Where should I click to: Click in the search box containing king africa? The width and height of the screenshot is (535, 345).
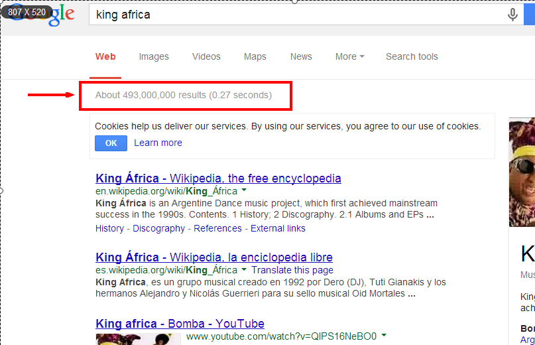click(292, 15)
